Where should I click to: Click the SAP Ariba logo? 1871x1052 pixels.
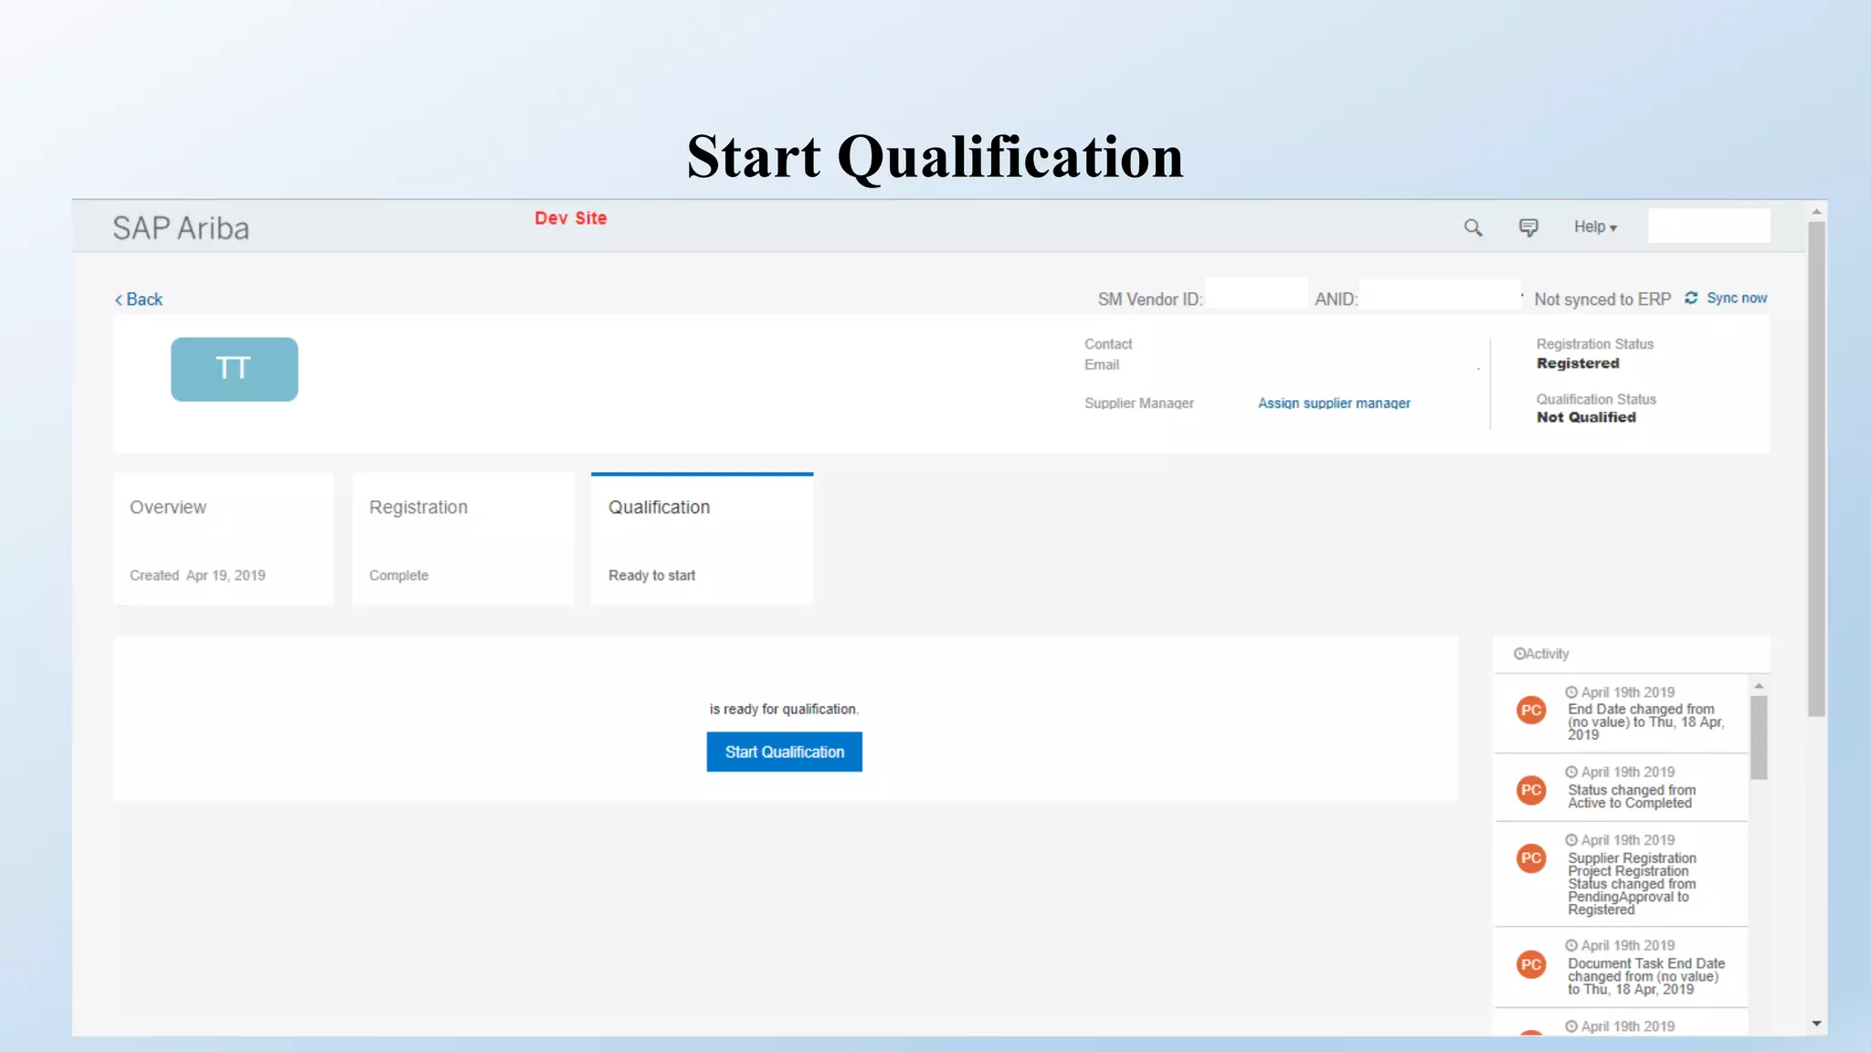tap(181, 227)
